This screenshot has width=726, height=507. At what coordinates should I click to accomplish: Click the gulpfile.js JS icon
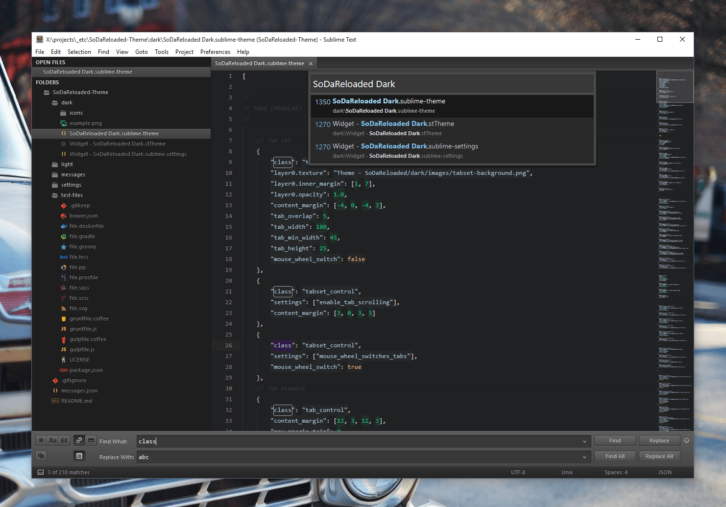pyautogui.click(x=64, y=350)
